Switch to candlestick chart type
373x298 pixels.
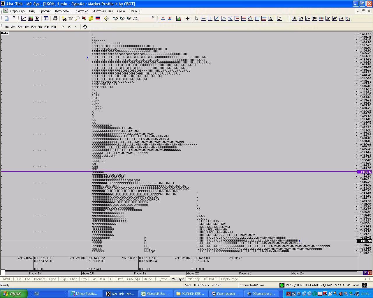point(301,19)
